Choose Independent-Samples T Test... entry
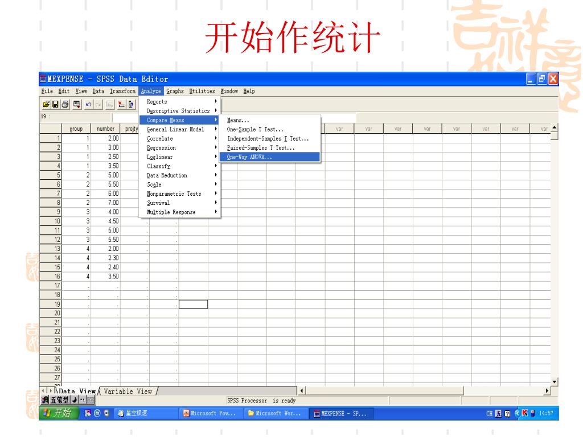The width and height of the screenshot is (583, 437). 269,138
